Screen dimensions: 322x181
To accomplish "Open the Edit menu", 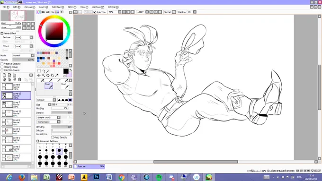I will 17,7.
